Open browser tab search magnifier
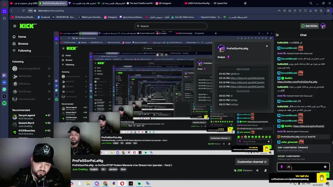The width and height of the screenshot is (333, 187). pos(311,3)
